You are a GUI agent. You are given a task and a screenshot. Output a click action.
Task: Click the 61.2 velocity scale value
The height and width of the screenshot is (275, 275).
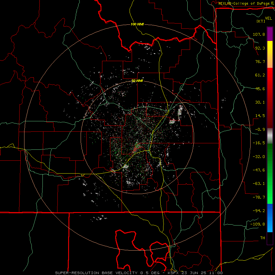pyautogui.click(x=260, y=75)
